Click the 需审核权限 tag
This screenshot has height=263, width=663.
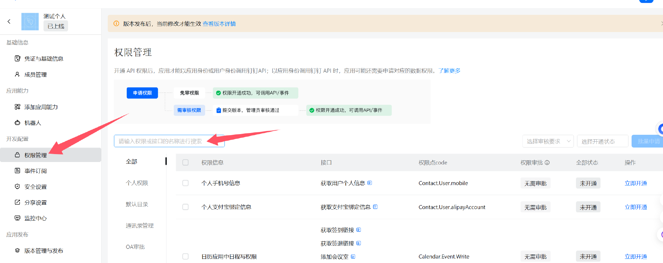[189, 110]
